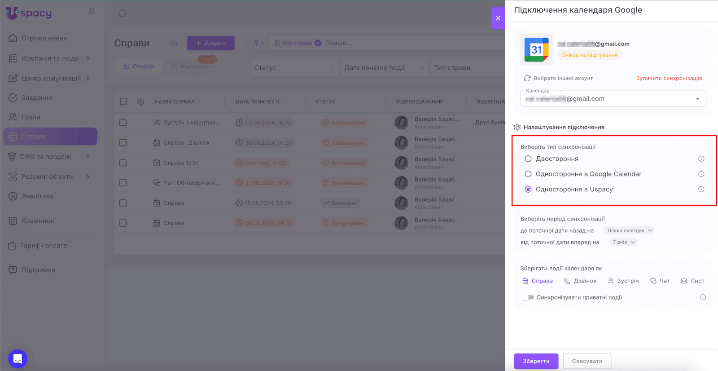718x371 pixels.
Task: Click the table column settings gear
Action: click(140, 102)
